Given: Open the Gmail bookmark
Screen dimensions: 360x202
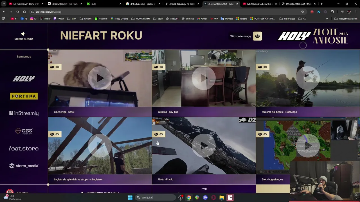Looking at the screenshot, I should [202, 19].
